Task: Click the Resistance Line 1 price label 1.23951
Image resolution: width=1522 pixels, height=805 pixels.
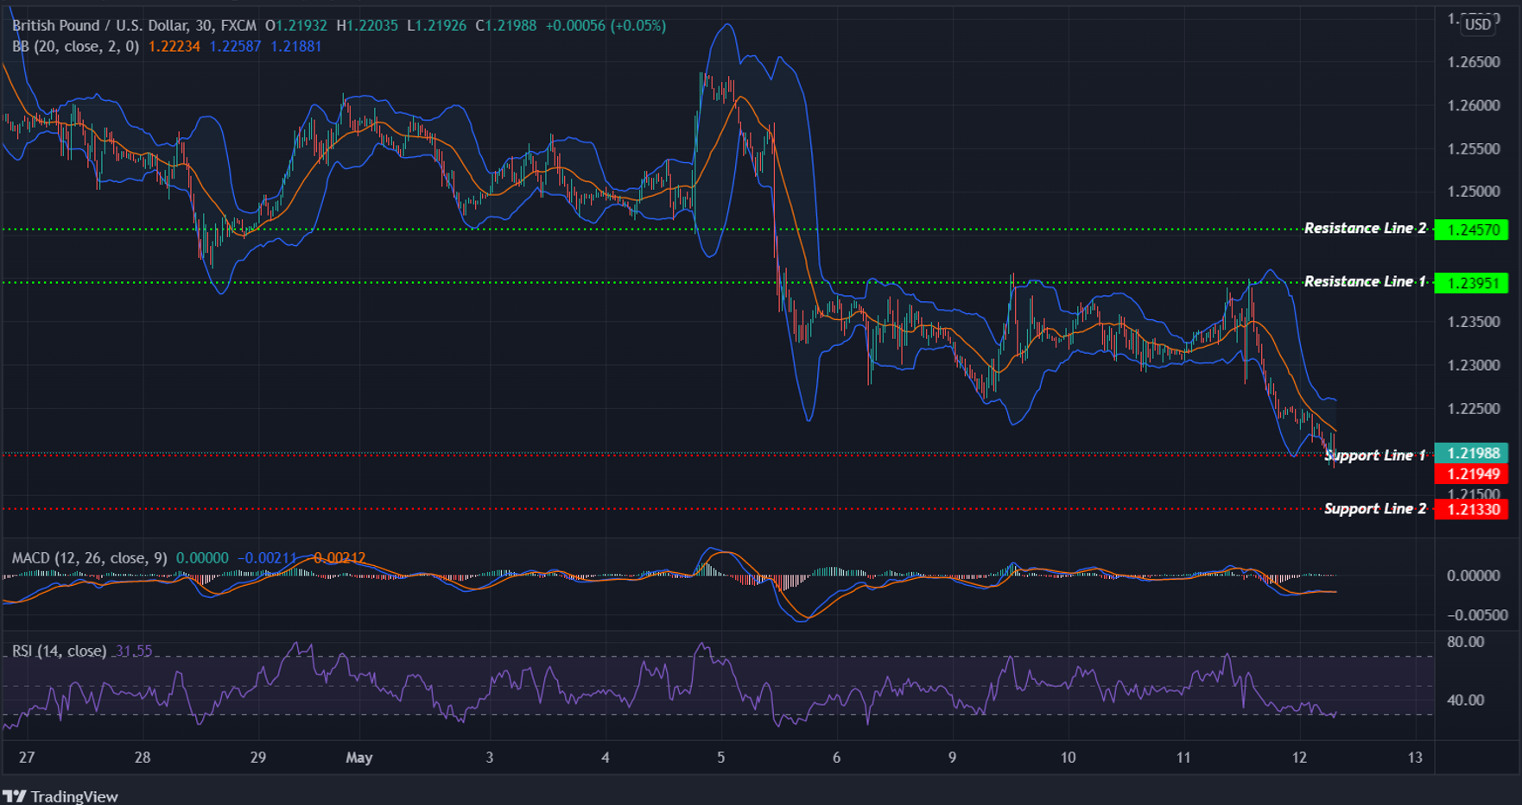Action: [1472, 282]
